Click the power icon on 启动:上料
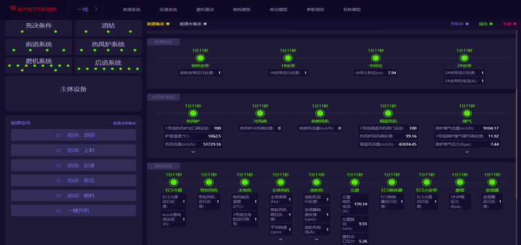Screen dimensions: 521x245 59,150
